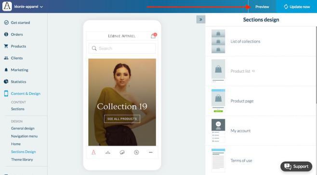Open Orders in sidebar
Image resolution: width=317 pixels, height=175 pixels.
click(16, 35)
